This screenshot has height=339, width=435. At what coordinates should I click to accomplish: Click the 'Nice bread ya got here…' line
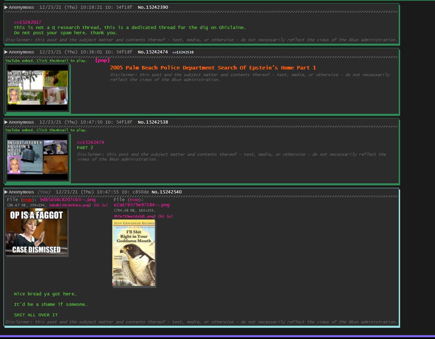(45, 294)
